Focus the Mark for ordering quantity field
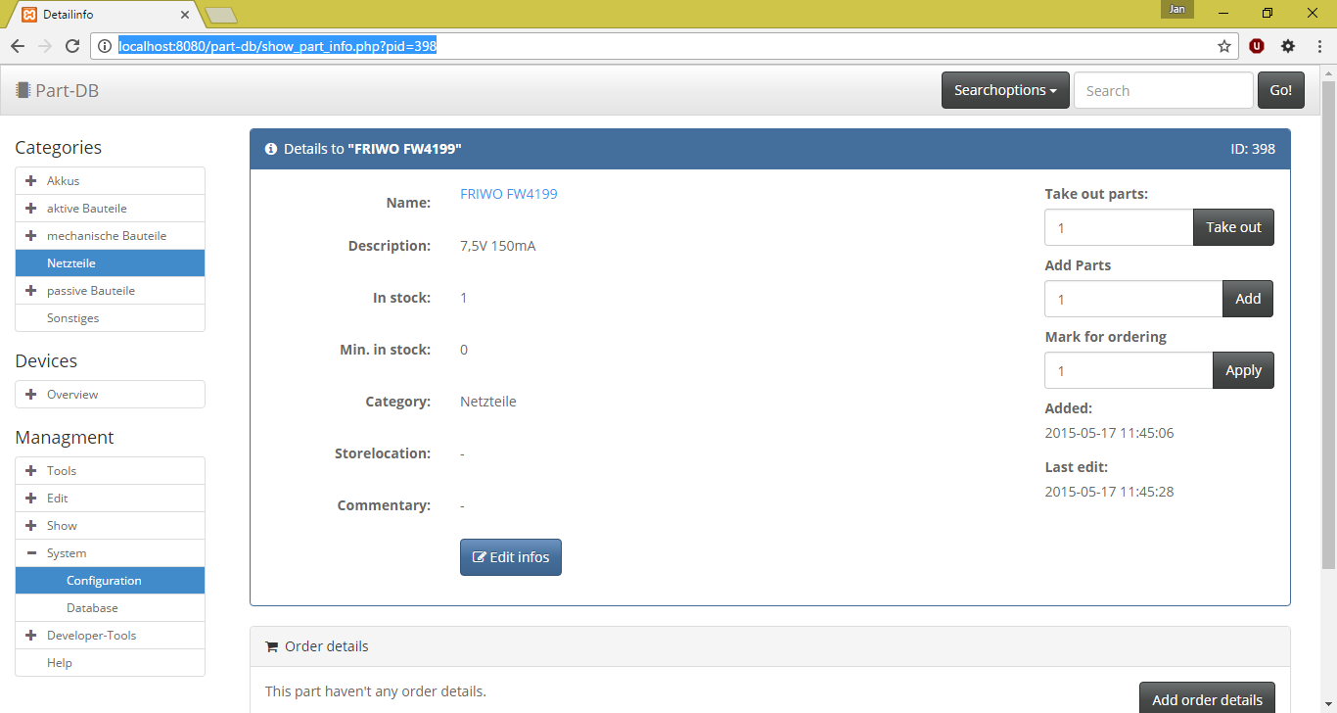 click(x=1129, y=370)
